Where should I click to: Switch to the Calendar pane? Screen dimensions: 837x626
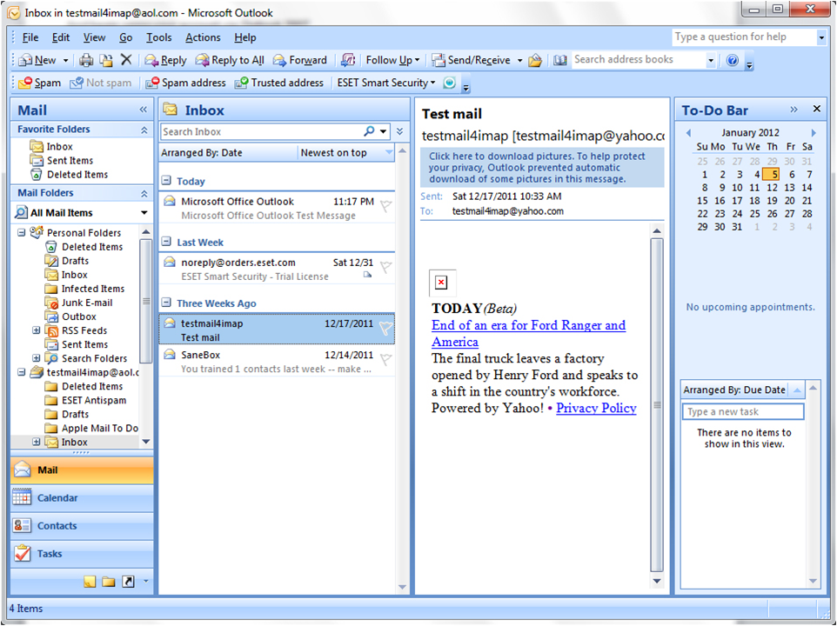[x=82, y=497]
